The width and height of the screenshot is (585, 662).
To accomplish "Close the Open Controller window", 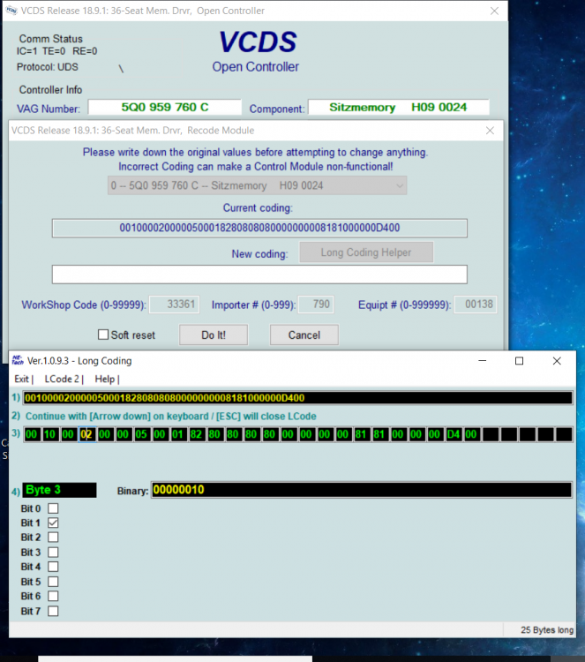I will point(494,11).
